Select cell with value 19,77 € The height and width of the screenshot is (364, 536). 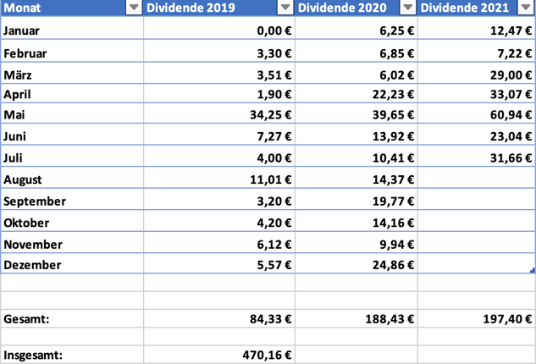pyautogui.click(x=356, y=199)
